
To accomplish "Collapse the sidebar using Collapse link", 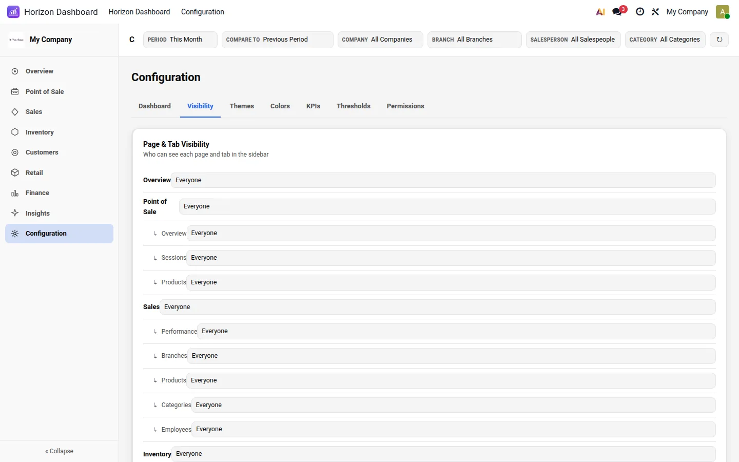I will pyautogui.click(x=60, y=451).
